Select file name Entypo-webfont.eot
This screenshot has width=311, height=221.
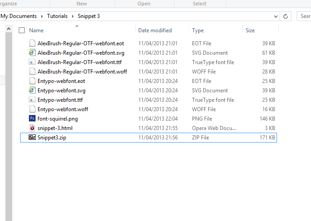pyautogui.click(x=61, y=81)
